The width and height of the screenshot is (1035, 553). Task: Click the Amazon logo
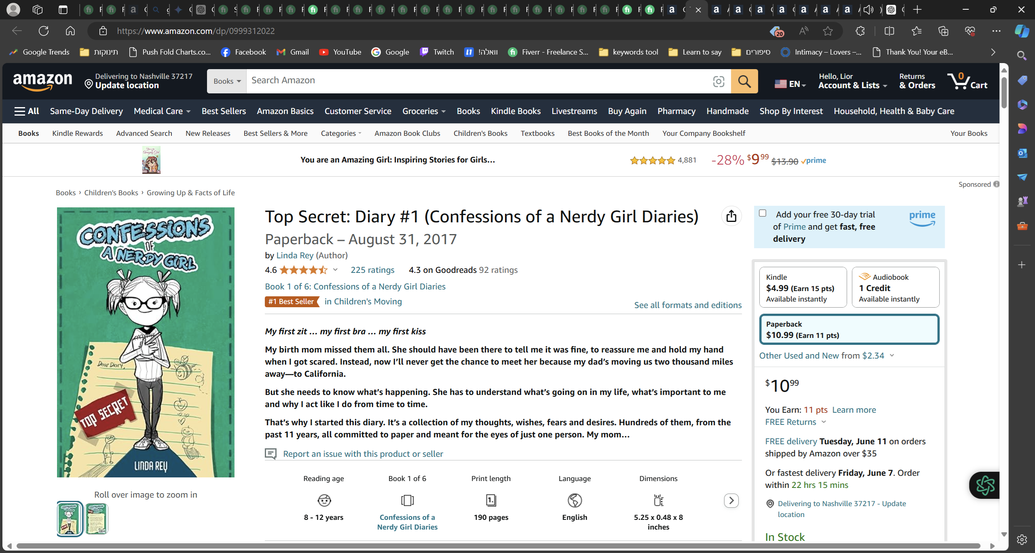click(43, 81)
